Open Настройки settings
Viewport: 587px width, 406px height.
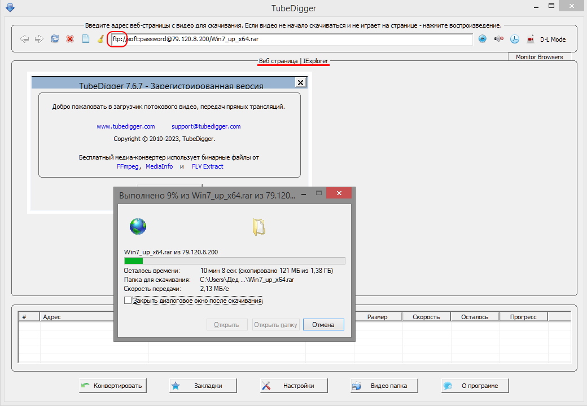[x=294, y=386]
